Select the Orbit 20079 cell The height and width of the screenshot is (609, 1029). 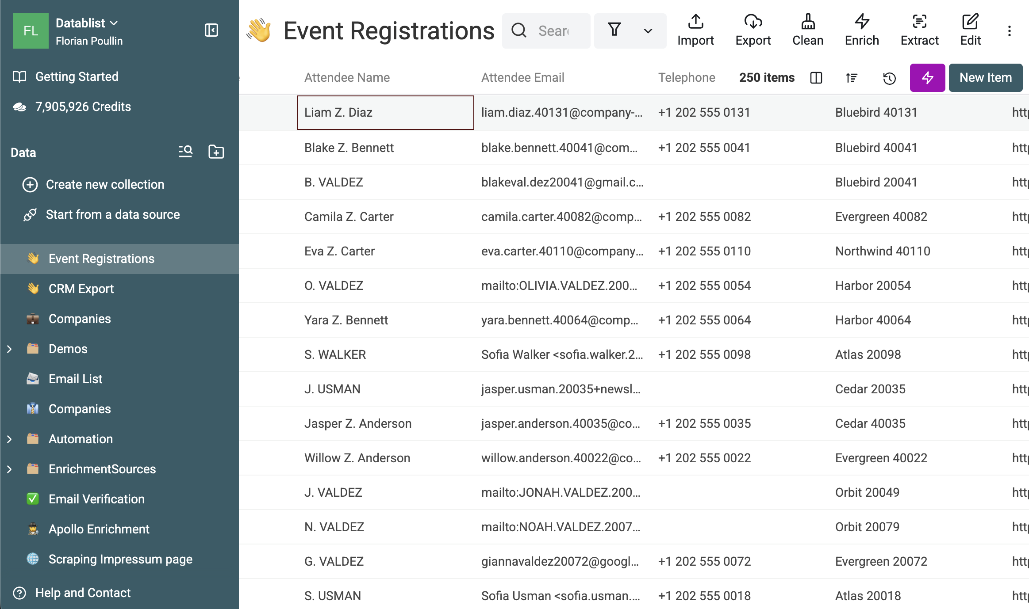tap(917, 527)
